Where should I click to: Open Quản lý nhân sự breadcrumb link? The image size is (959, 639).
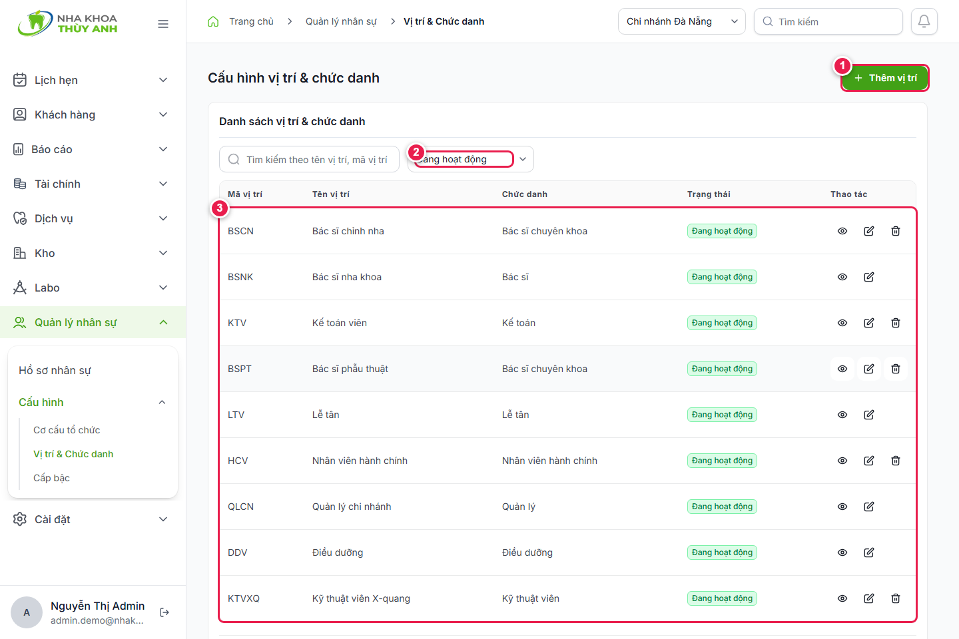click(341, 21)
